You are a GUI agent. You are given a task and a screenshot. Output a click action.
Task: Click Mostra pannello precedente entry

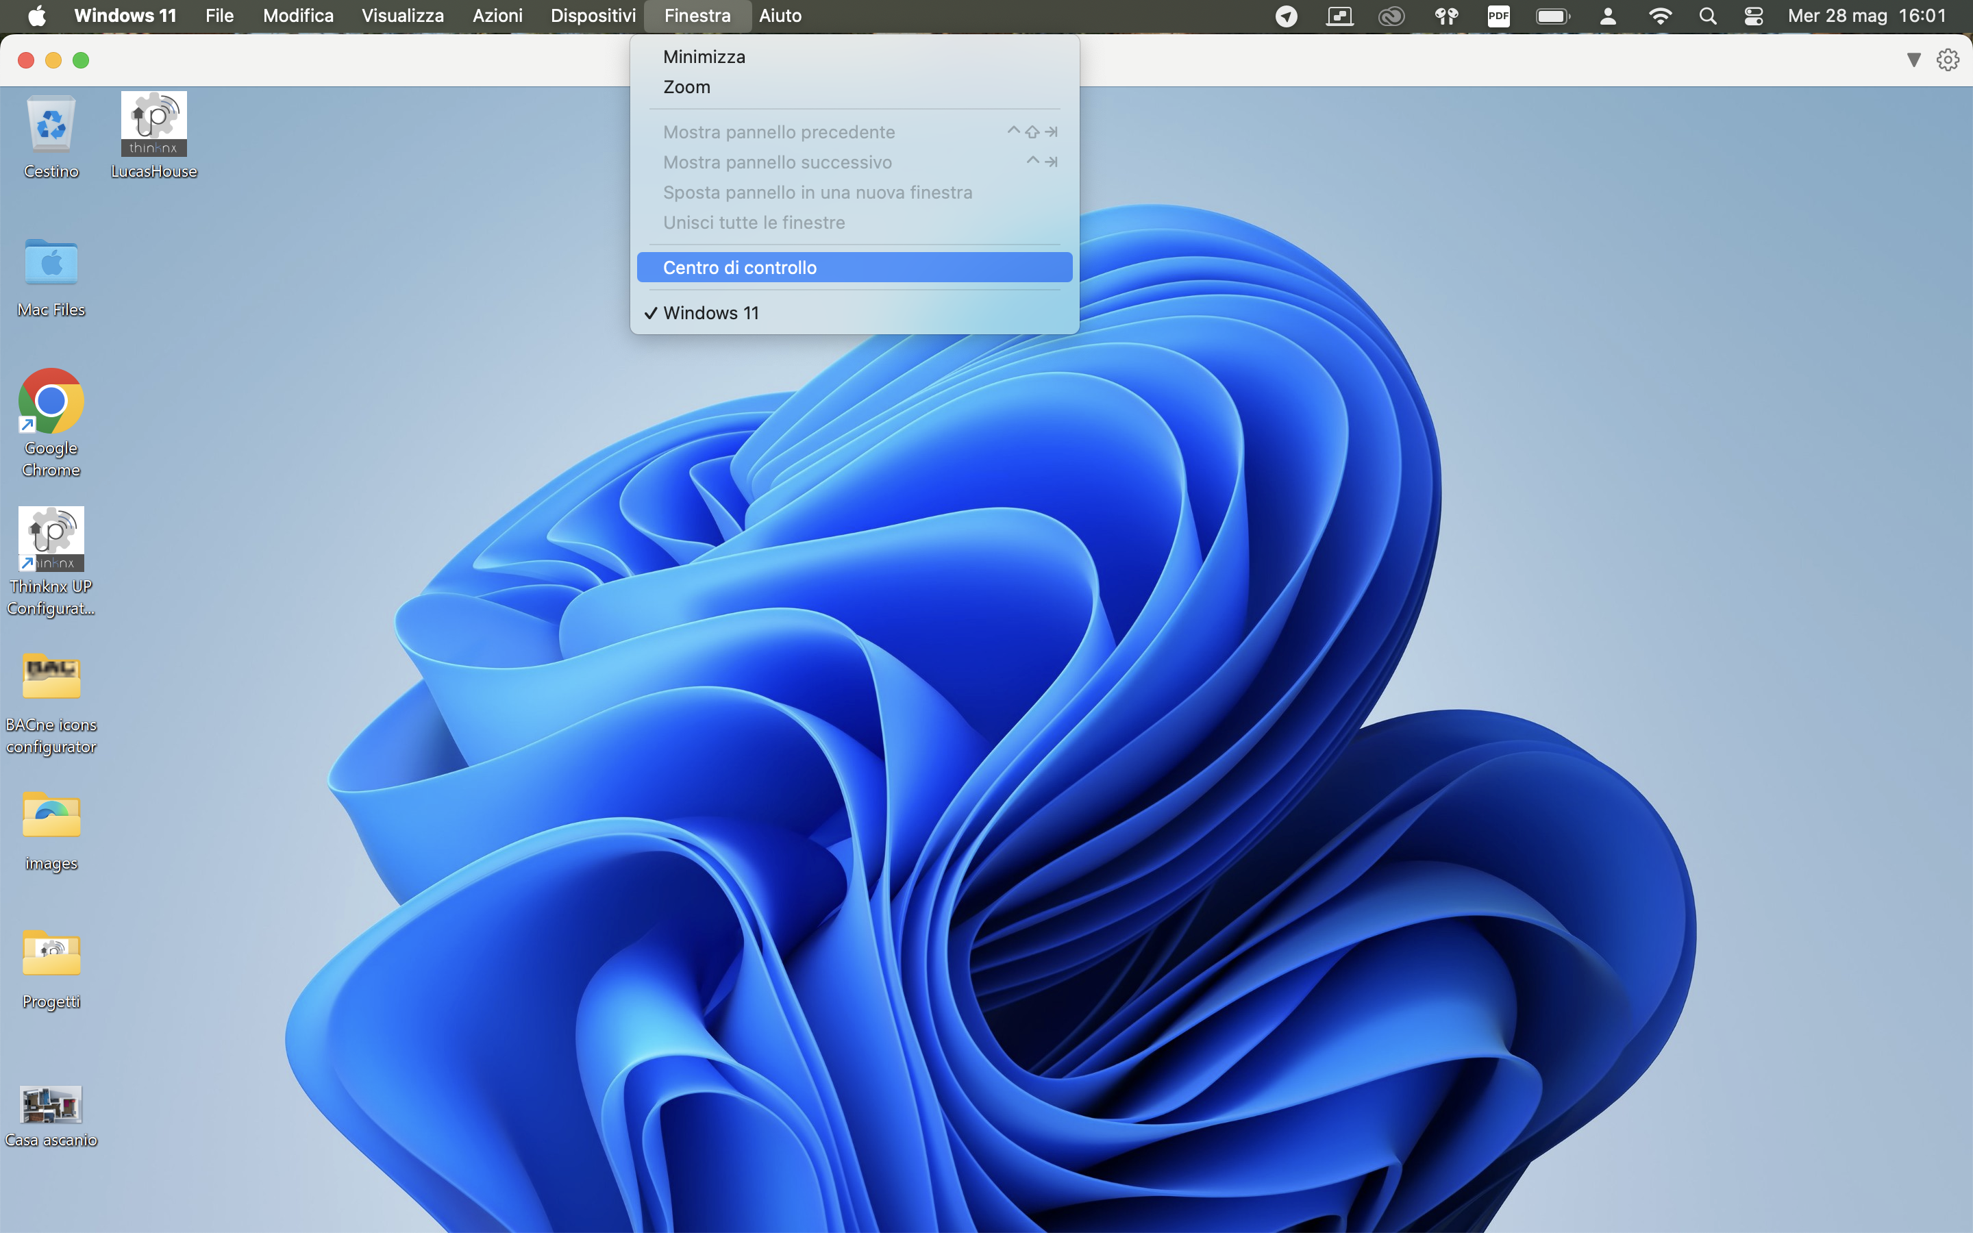tap(854, 132)
